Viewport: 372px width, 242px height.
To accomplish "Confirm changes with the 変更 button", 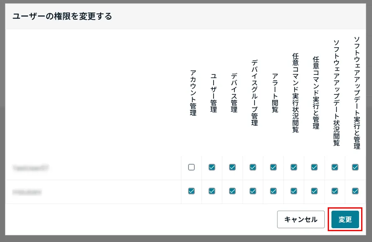I will coord(345,219).
